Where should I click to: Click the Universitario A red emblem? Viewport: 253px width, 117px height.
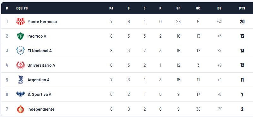pos(21,65)
